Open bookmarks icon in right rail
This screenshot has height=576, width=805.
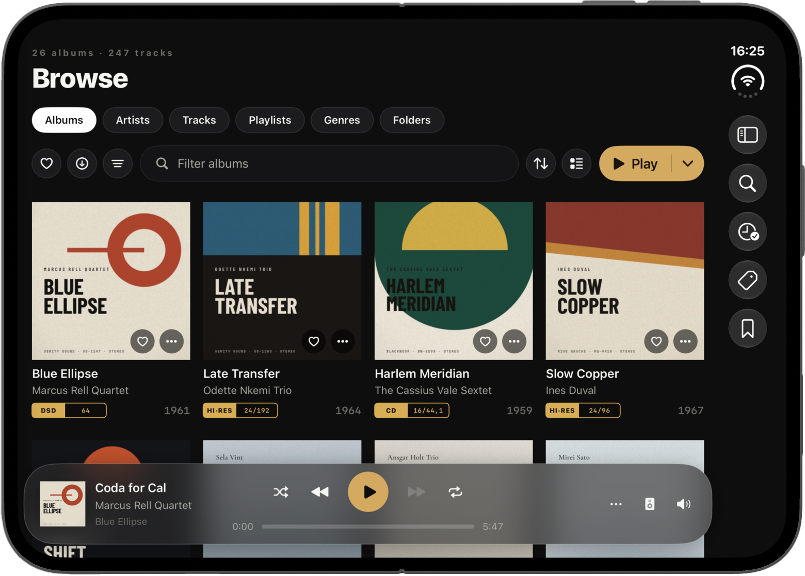[x=747, y=328]
